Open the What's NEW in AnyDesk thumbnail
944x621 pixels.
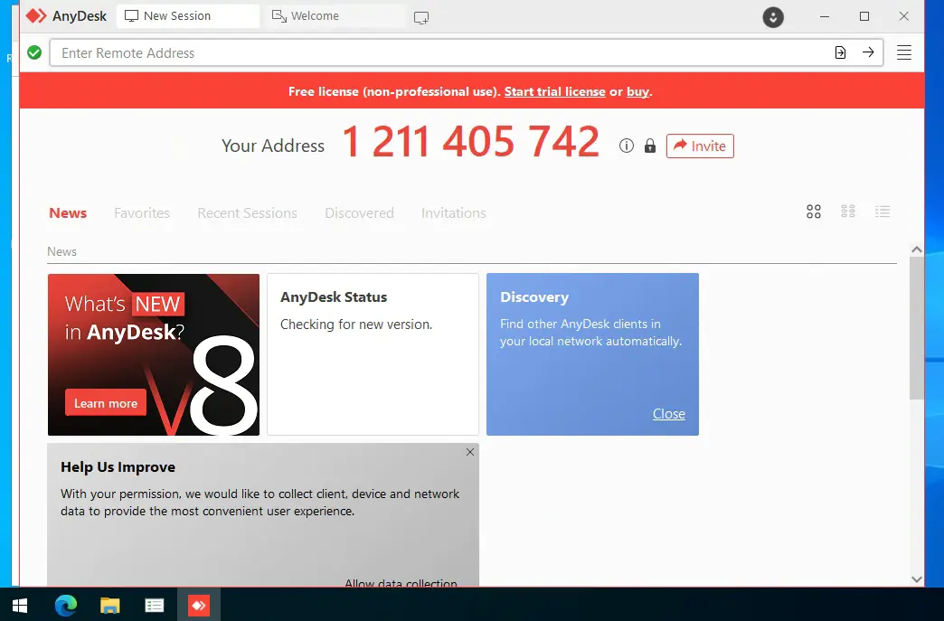[x=154, y=354]
